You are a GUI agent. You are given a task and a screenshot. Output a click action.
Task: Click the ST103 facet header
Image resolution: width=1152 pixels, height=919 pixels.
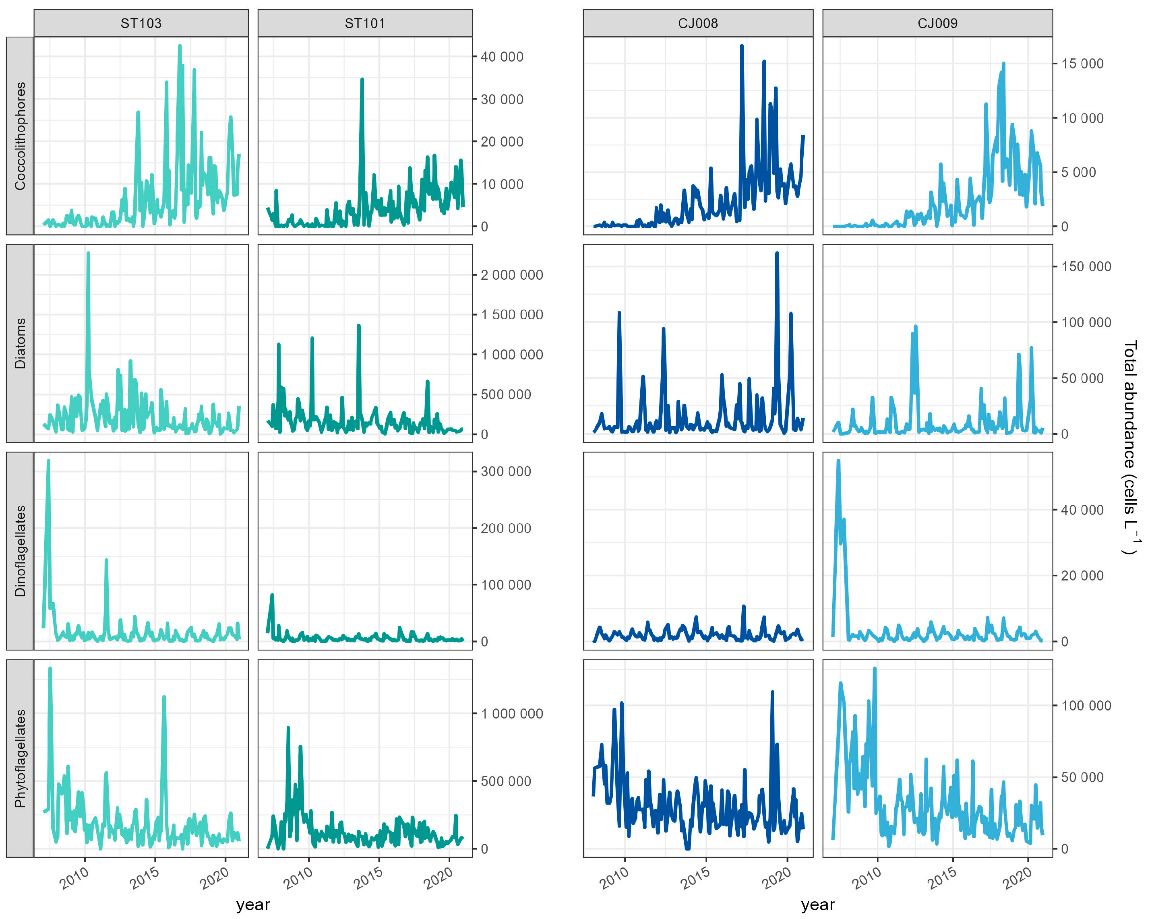pyautogui.click(x=141, y=23)
